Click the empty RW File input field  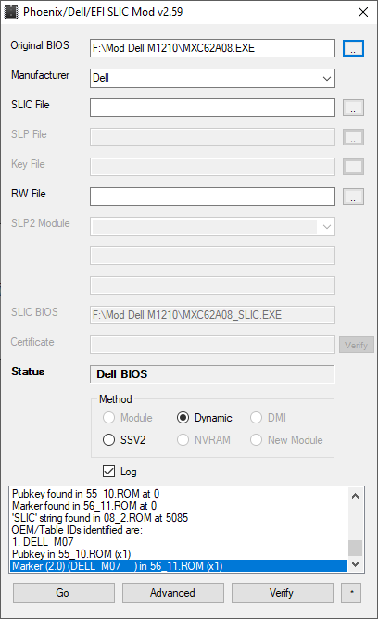pos(212,196)
